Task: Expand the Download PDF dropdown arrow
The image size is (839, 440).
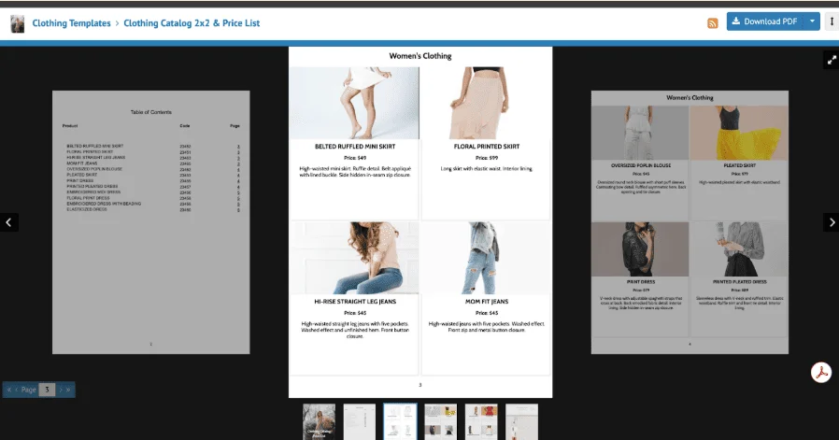Action: point(812,21)
